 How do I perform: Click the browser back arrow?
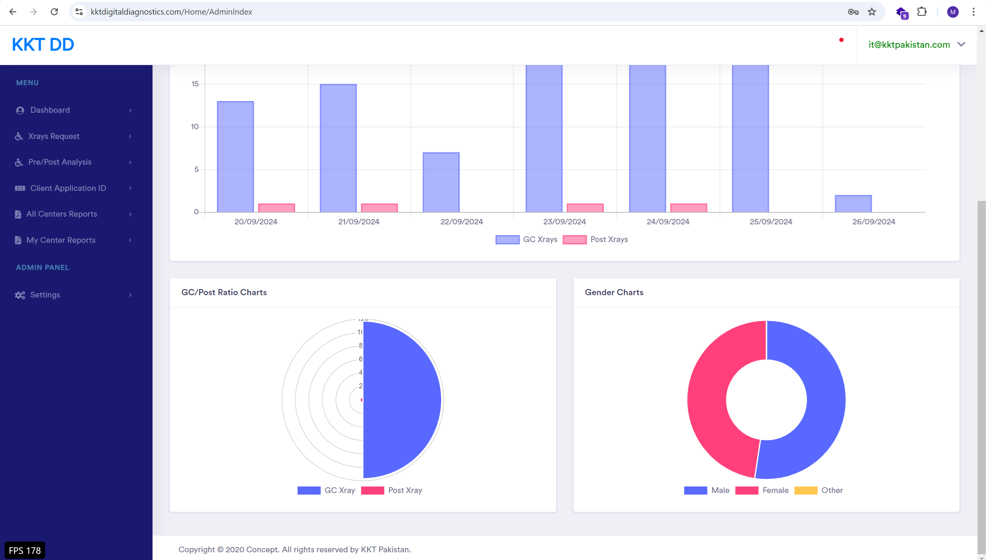point(13,12)
